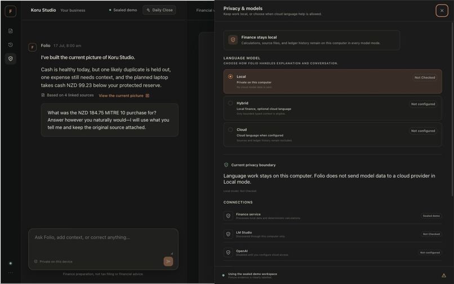Click 'Private on this computer' under Local
454x284 pixels.
click(x=254, y=82)
